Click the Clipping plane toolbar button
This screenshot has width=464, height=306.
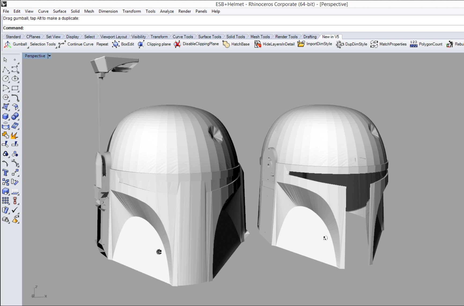coord(154,44)
